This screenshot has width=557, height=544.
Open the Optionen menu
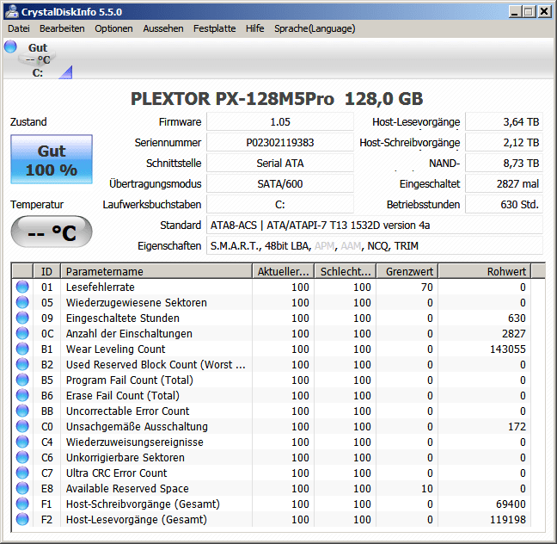(x=113, y=28)
